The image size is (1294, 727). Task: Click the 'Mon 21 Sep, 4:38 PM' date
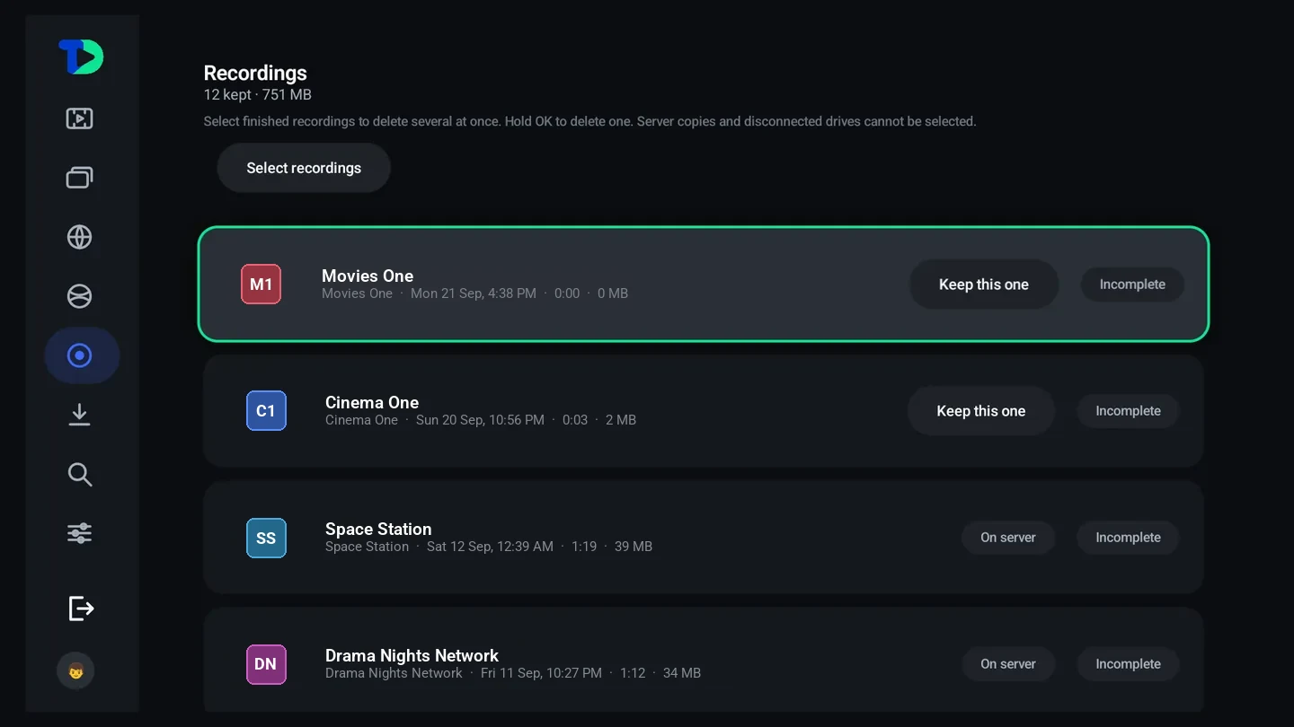[474, 293]
